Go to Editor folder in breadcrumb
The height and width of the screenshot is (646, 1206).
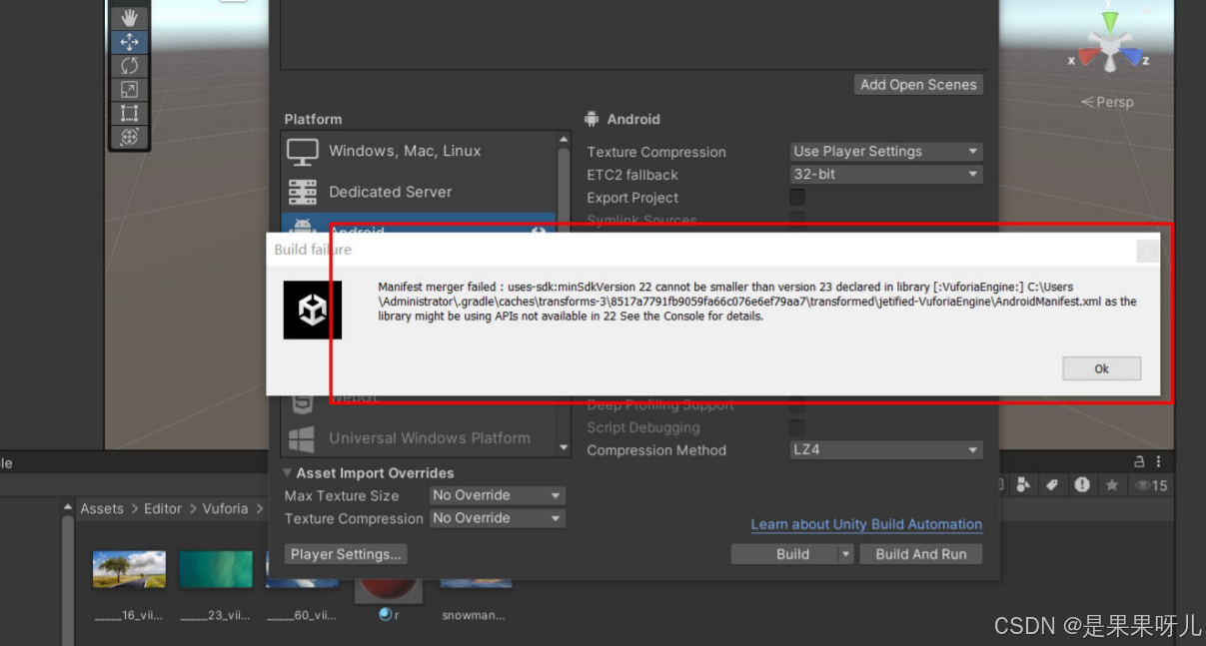coord(163,508)
